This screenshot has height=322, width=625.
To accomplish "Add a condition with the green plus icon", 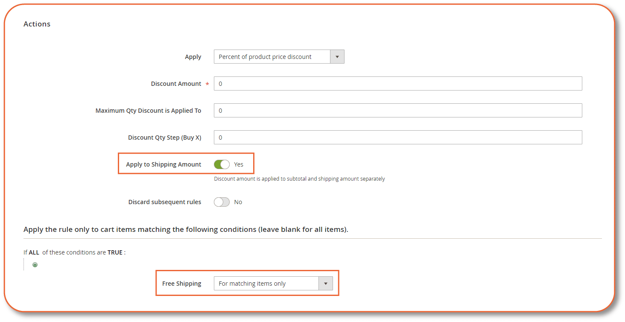I will tap(35, 265).
